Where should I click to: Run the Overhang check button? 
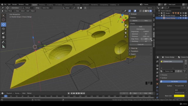click(x=135, y=41)
